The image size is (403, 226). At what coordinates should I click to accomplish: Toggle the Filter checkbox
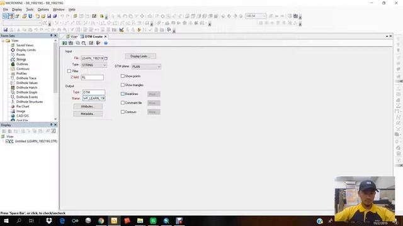click(69, 71)
